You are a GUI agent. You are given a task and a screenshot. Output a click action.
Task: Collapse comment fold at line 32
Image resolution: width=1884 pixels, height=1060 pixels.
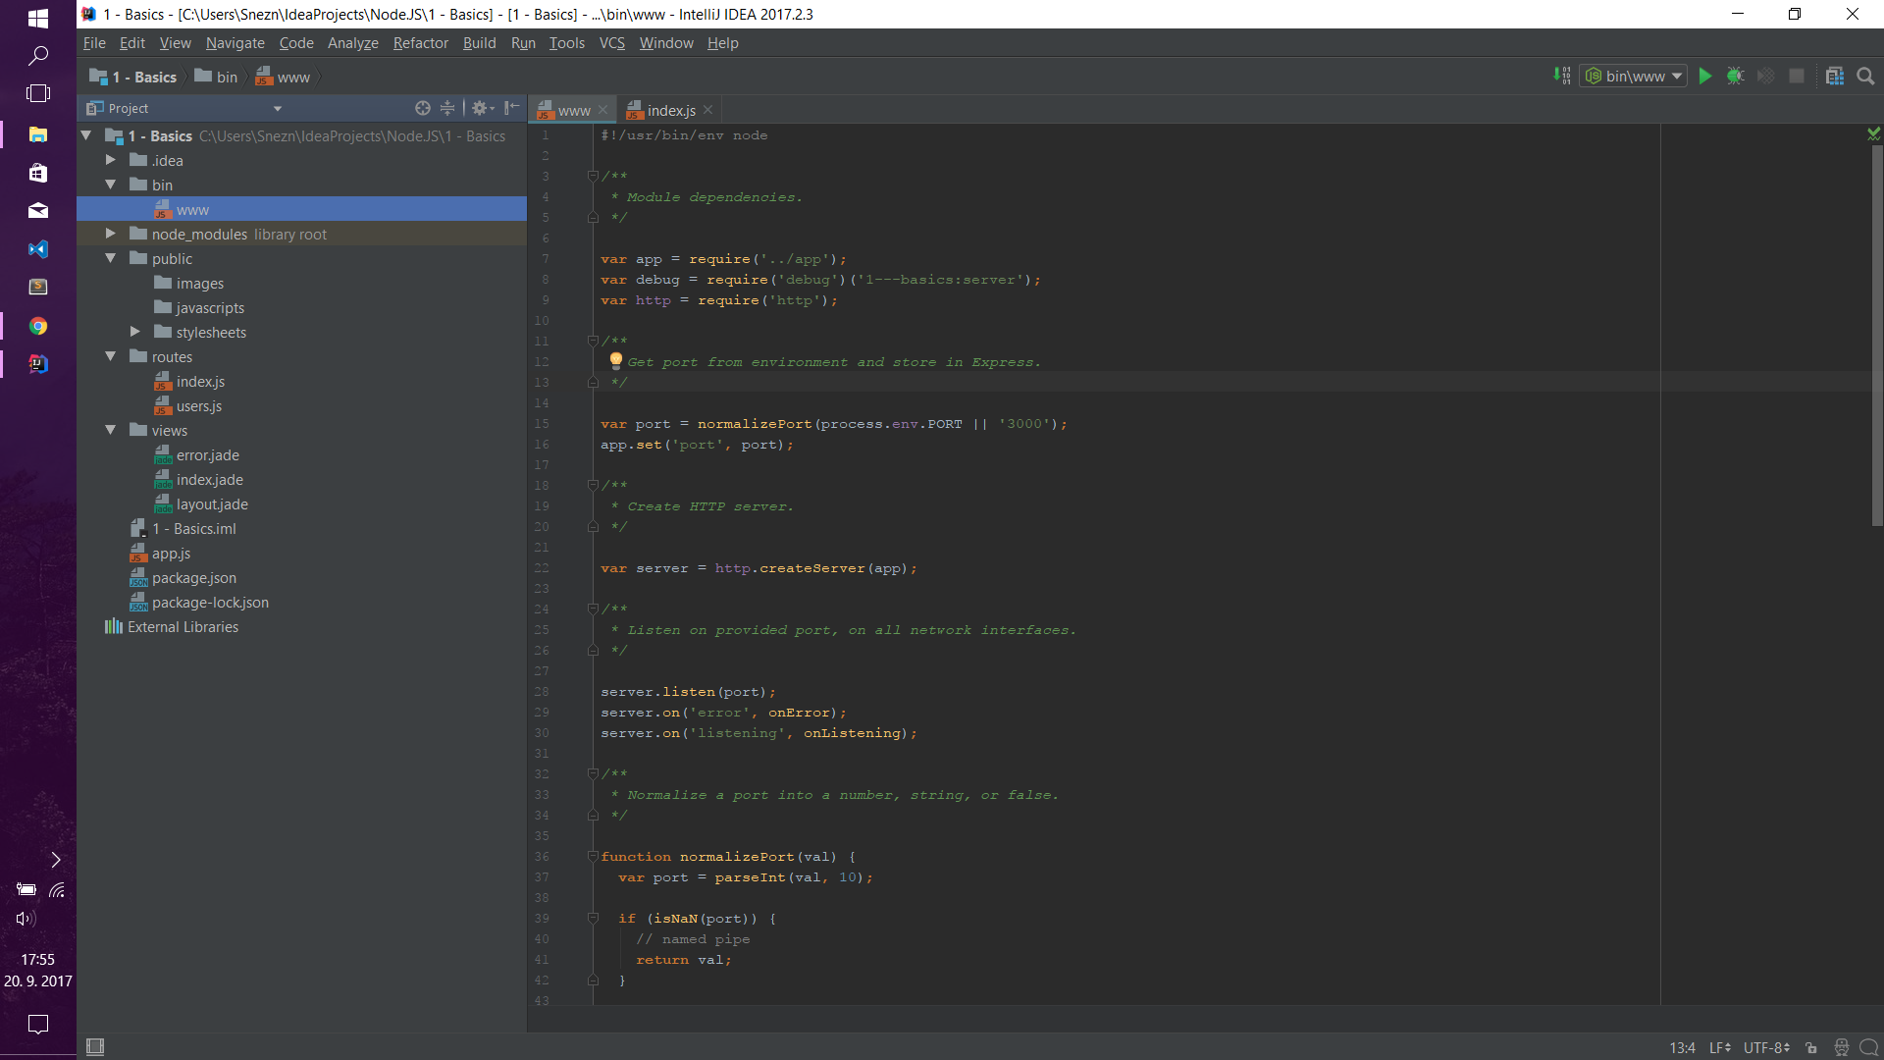(593, 774)
